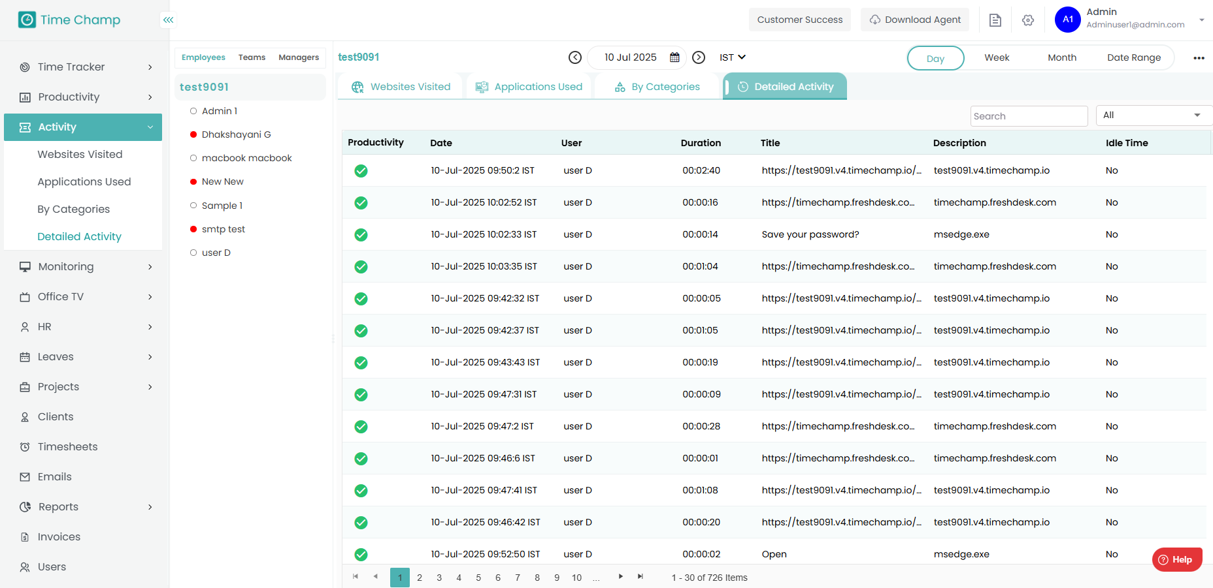
Task: Open the IST timezone dropdown
Action: tap(732, 57)
